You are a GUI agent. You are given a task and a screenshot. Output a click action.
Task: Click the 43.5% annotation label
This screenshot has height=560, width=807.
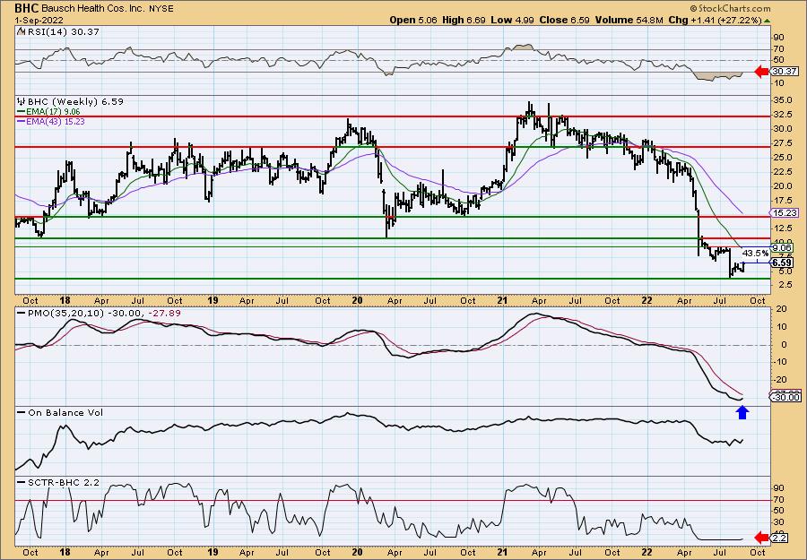(x=756, y=253)
